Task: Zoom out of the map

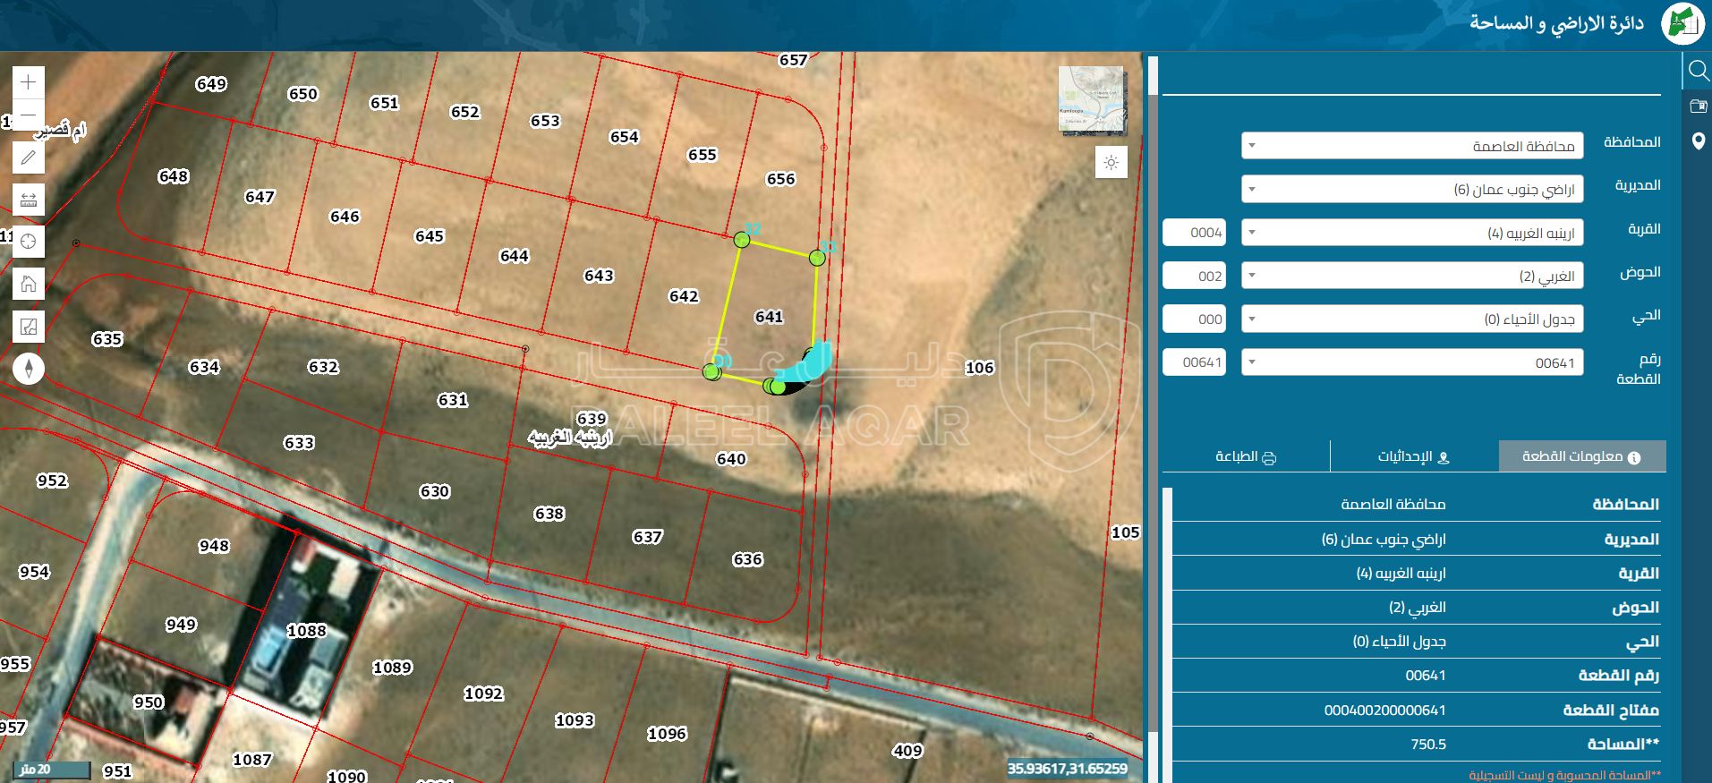Action: point(29,115)
